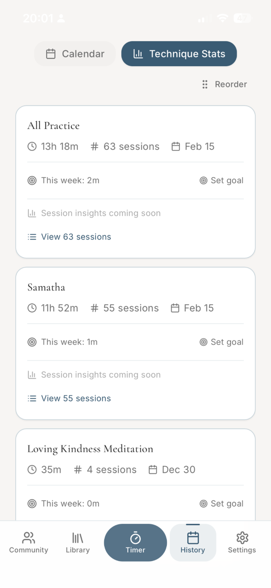Tap the target icon beside Samatha's This week
Screen dimensions: 271x588
[32, 342]
